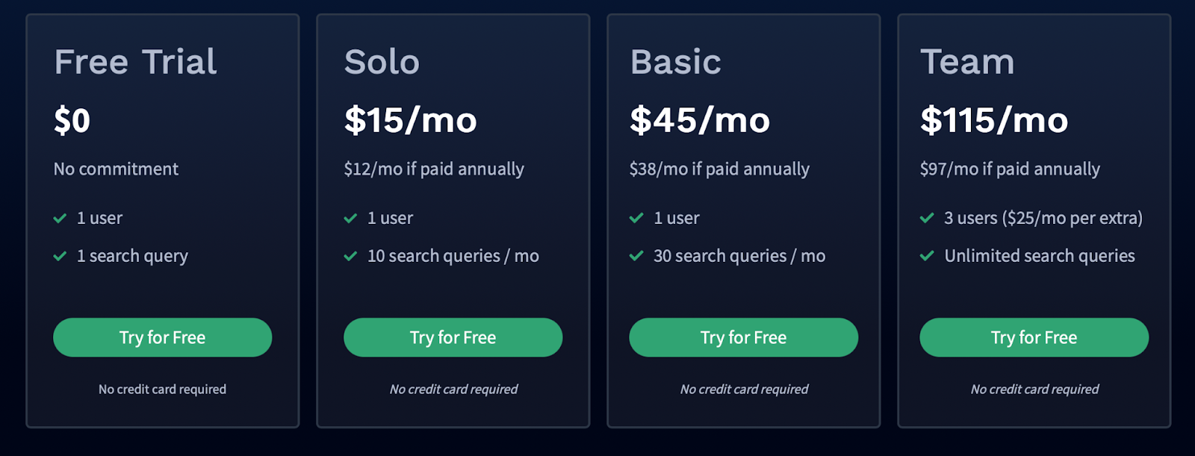This screenshot has height=456, width=1195.
Task: Click checkmark beside '3 users ($25/mo per extra)'
Action: tap(927, 218)
